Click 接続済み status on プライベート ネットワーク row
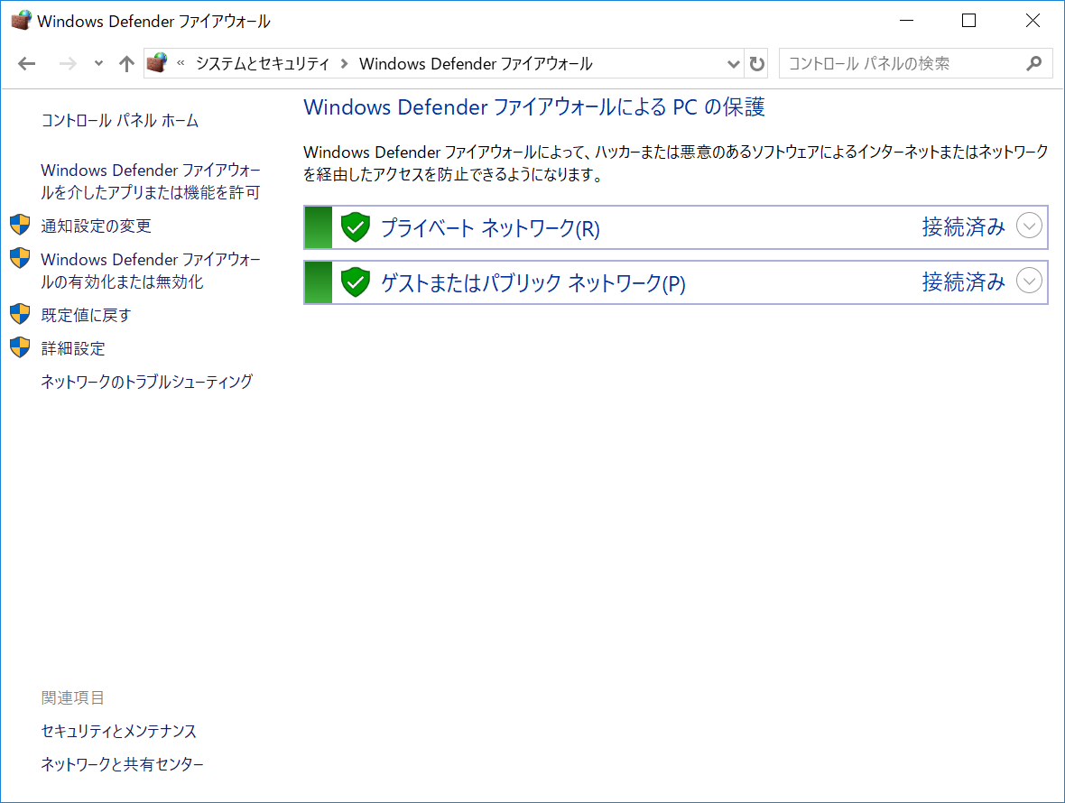 (x=963, y=226)
